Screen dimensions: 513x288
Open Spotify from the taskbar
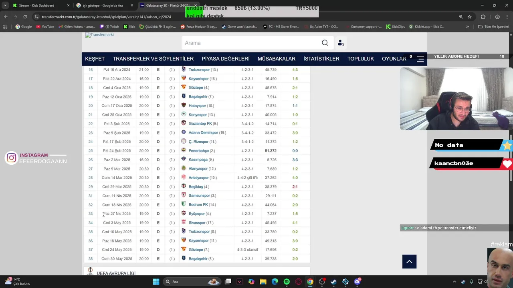pyautogui.click(x=287, y=282)
